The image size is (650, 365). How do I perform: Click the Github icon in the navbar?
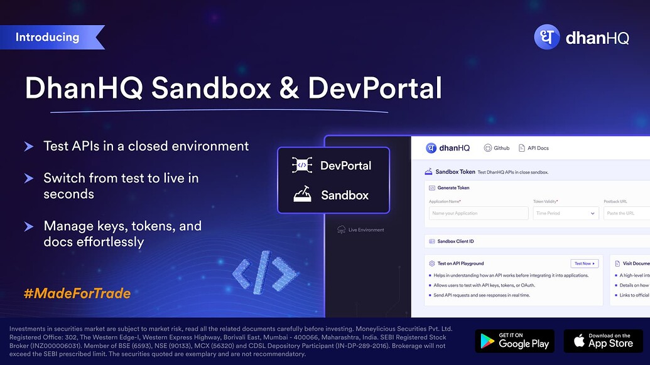click(x=488, y=148)
